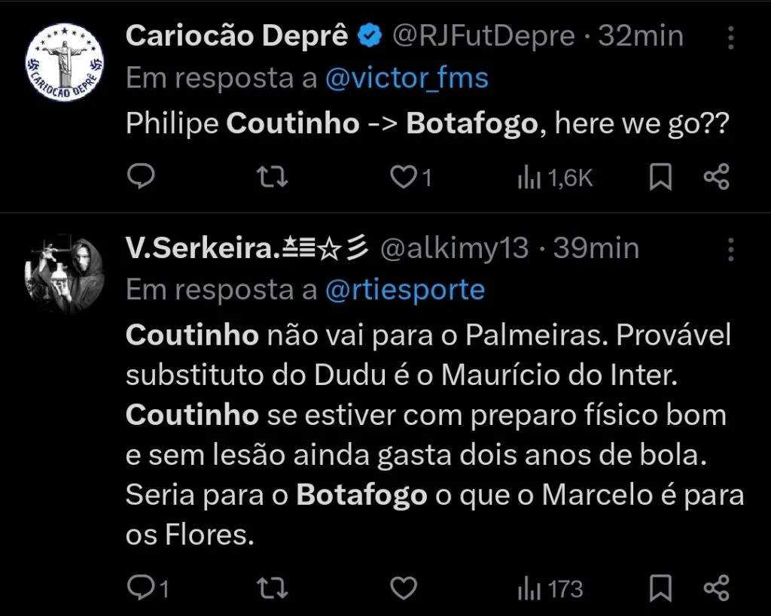Open the reply box for Cariocão Deprê's tweet

pyautogui.click(x=140, y=178)
